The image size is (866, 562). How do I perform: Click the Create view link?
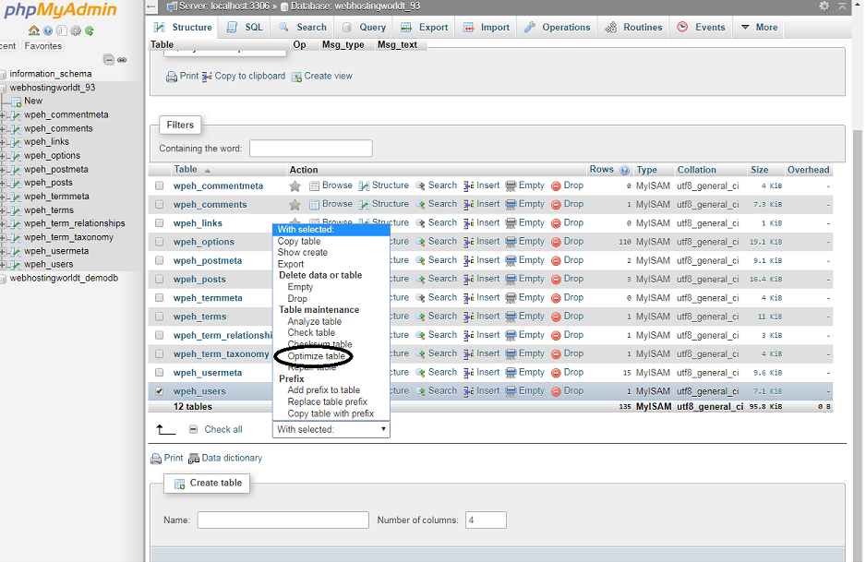tap(328, 77)
